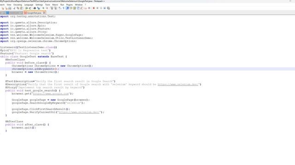Start macro recording with red dot
The height and width of the screenshot is (165, 295).
point(94,8)
